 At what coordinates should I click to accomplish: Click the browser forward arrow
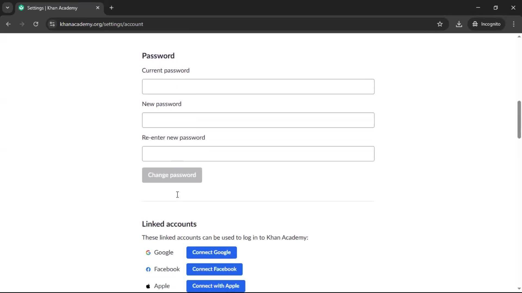22,24
